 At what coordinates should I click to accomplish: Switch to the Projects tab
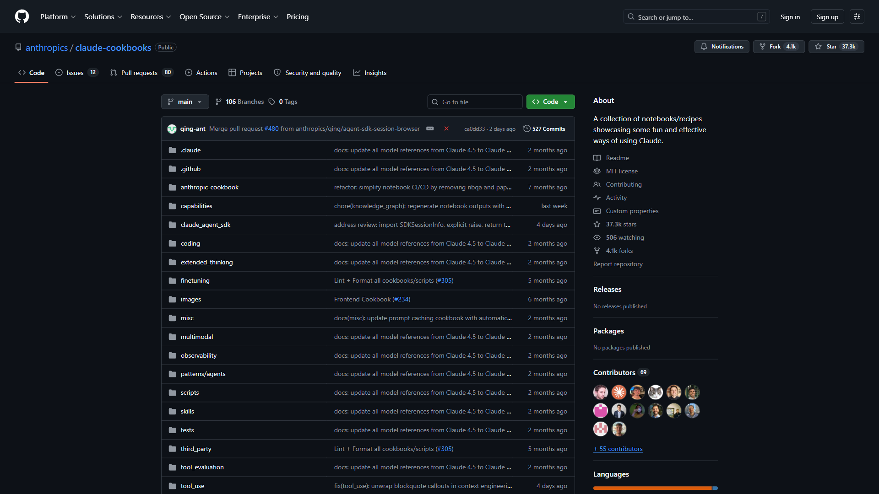point(245,73)
